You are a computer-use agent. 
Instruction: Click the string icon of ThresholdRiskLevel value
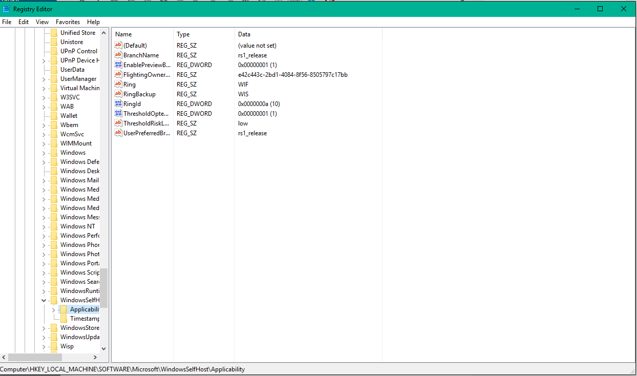118,123
